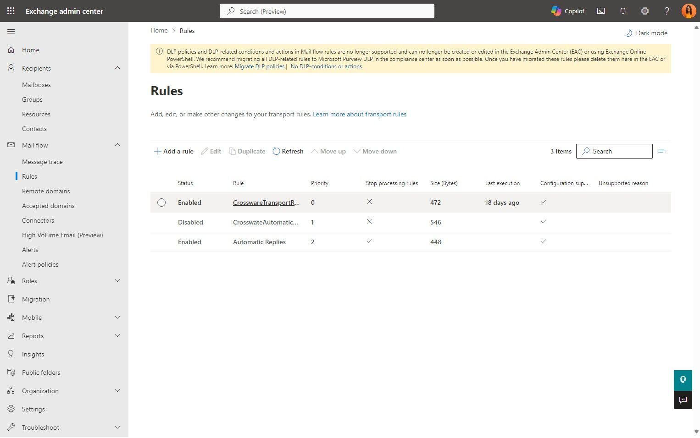Select the Automatic Replies rule row
700x438 pixels.
click(411, 242)
